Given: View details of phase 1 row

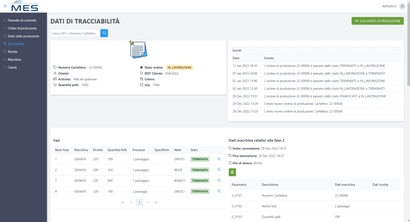Looking at the screenshot, I should [x=219, y=159].
